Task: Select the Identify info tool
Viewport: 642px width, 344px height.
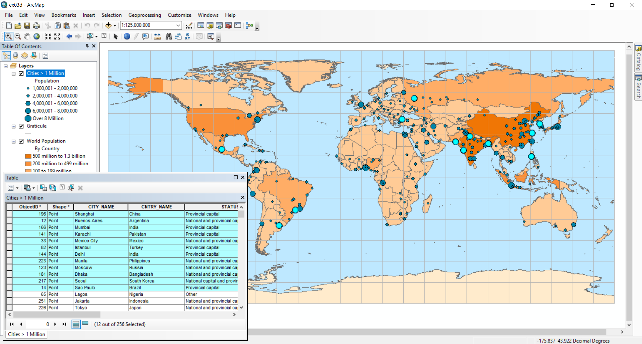Action: click(127, 36)
